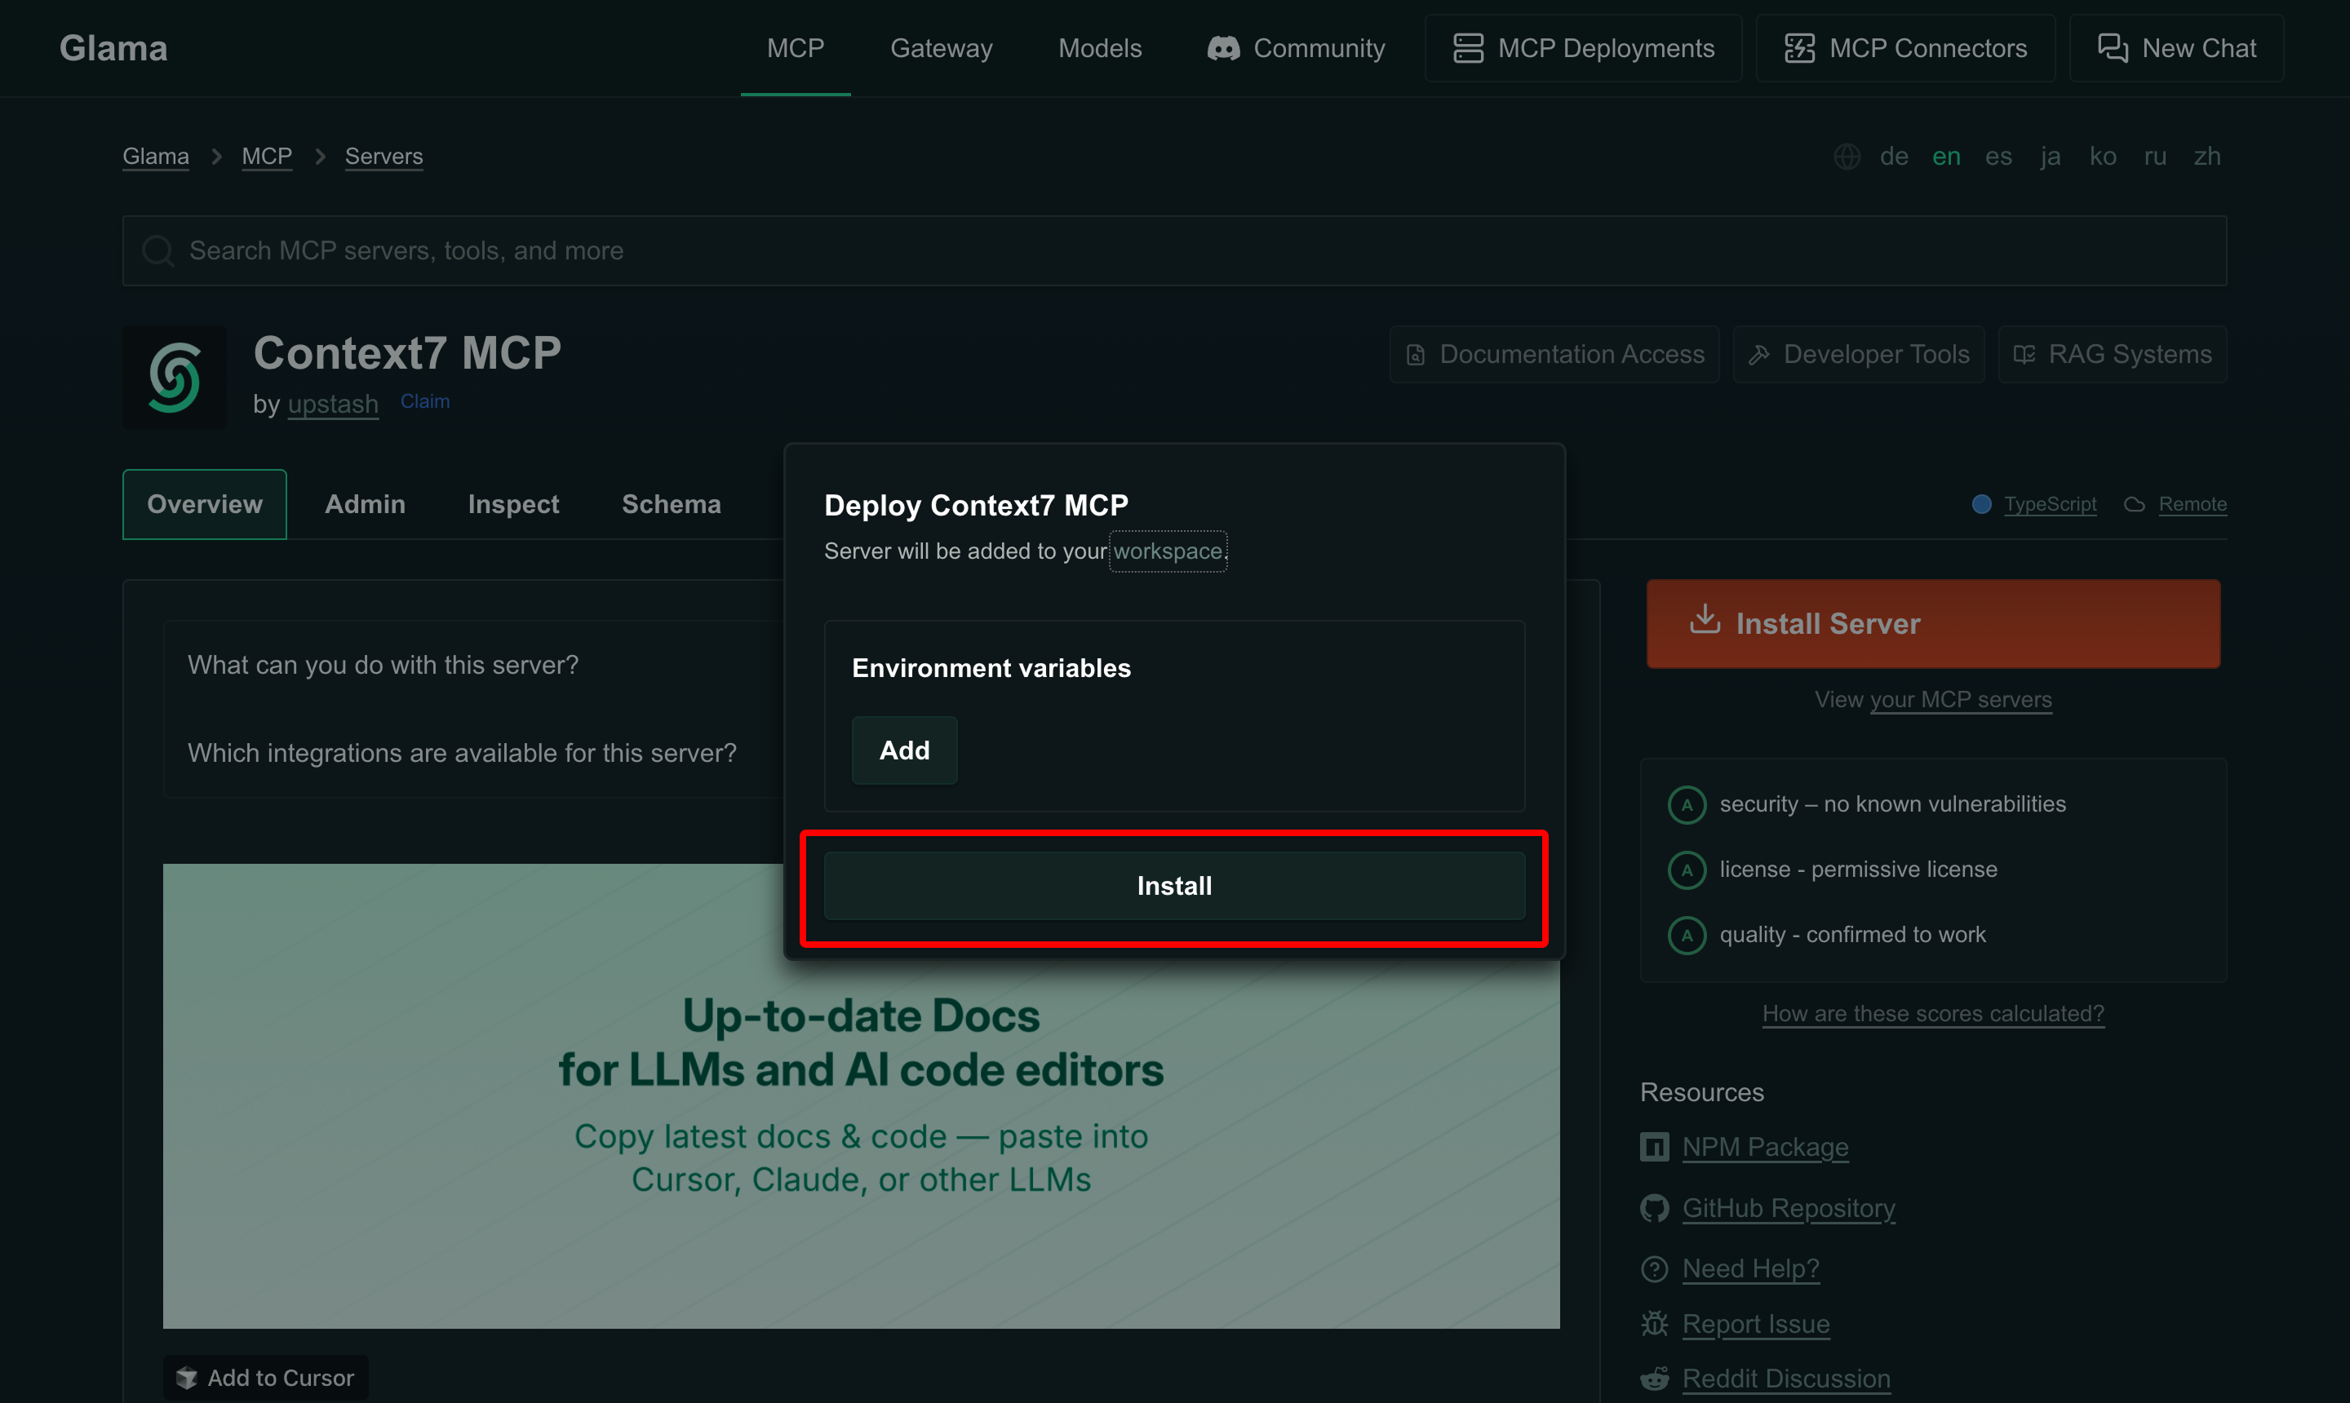Click the New Chat bubble icon
2350x1403 pixels.
click(2112, 48)
